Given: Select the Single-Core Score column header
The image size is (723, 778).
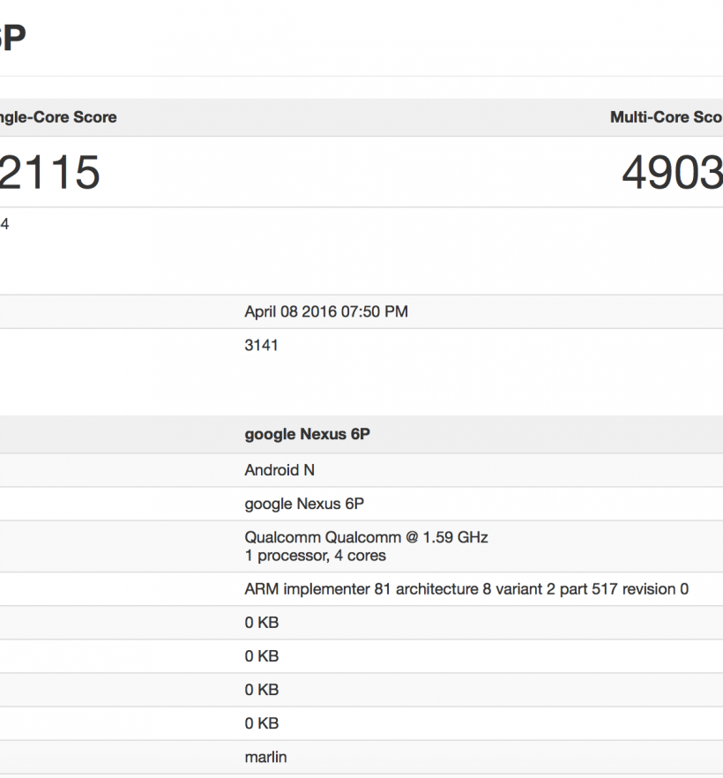Looking at the screenshot, I should [58, 117].
